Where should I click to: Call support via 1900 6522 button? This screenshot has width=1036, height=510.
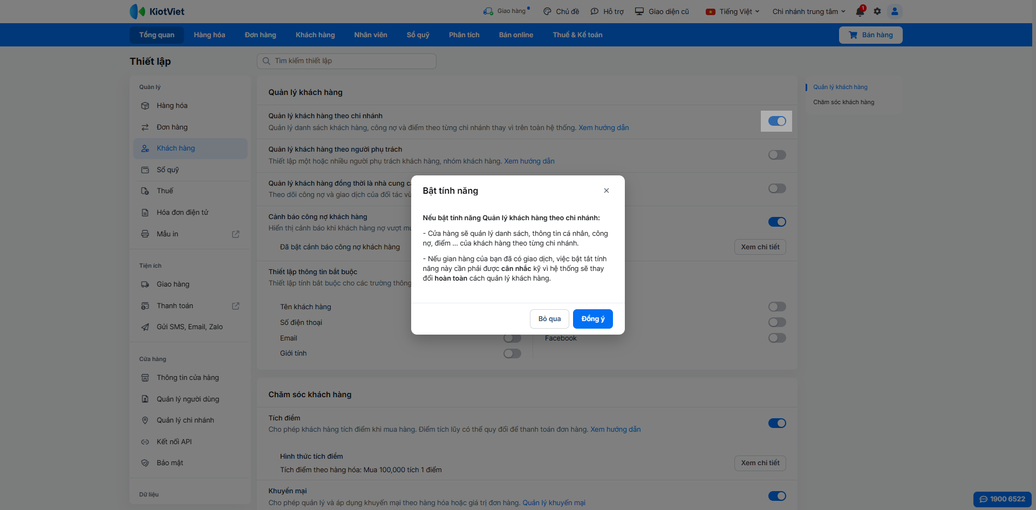tap(1003, 499)
